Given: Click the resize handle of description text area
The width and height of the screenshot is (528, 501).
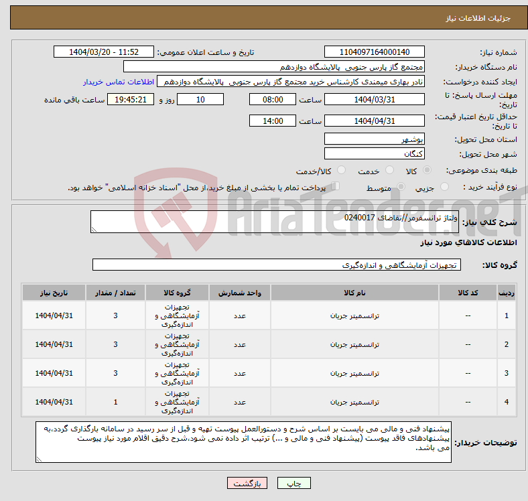Looking at the screenshot, I should click(x=94, y=229).
